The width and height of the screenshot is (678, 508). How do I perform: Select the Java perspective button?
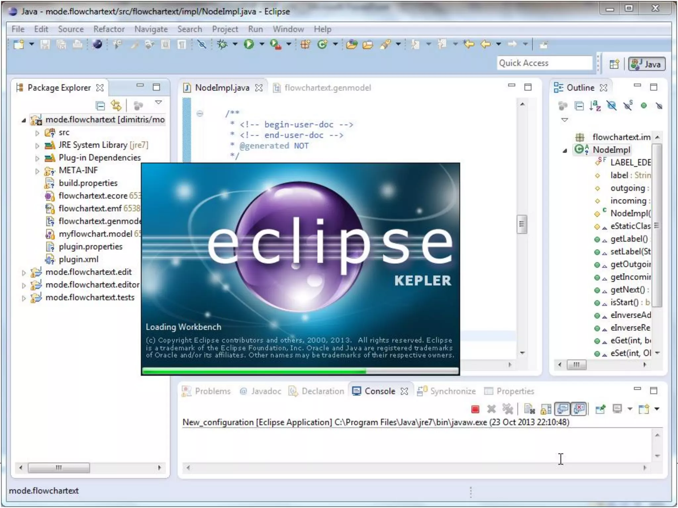[647, 64]
